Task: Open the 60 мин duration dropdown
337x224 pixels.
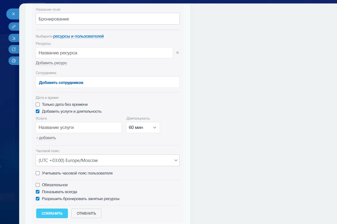Action: pos(143,128)
